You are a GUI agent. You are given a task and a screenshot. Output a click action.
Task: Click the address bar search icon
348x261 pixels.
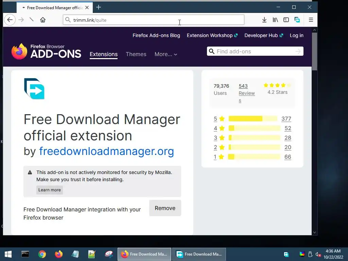(x=68, y=20)
